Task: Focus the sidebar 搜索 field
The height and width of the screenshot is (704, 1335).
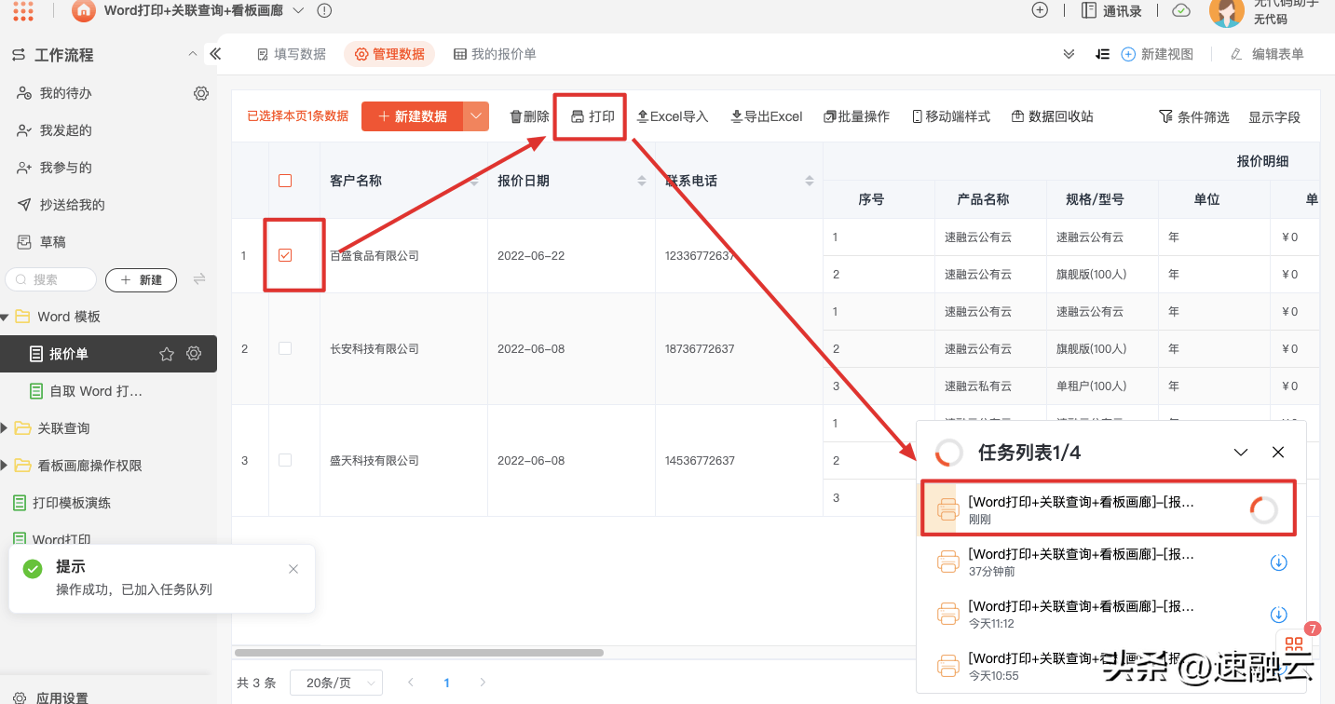Action: 51,279
